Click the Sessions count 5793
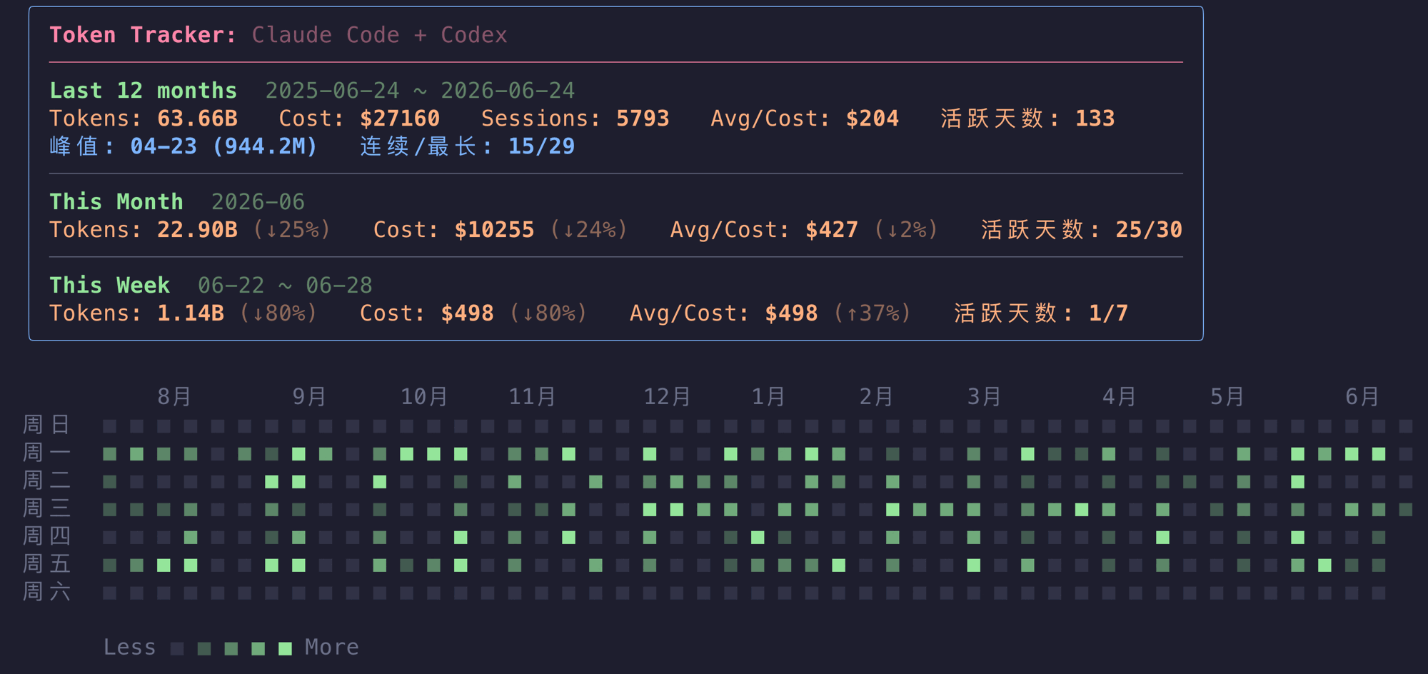 click(x=643, y=119)
